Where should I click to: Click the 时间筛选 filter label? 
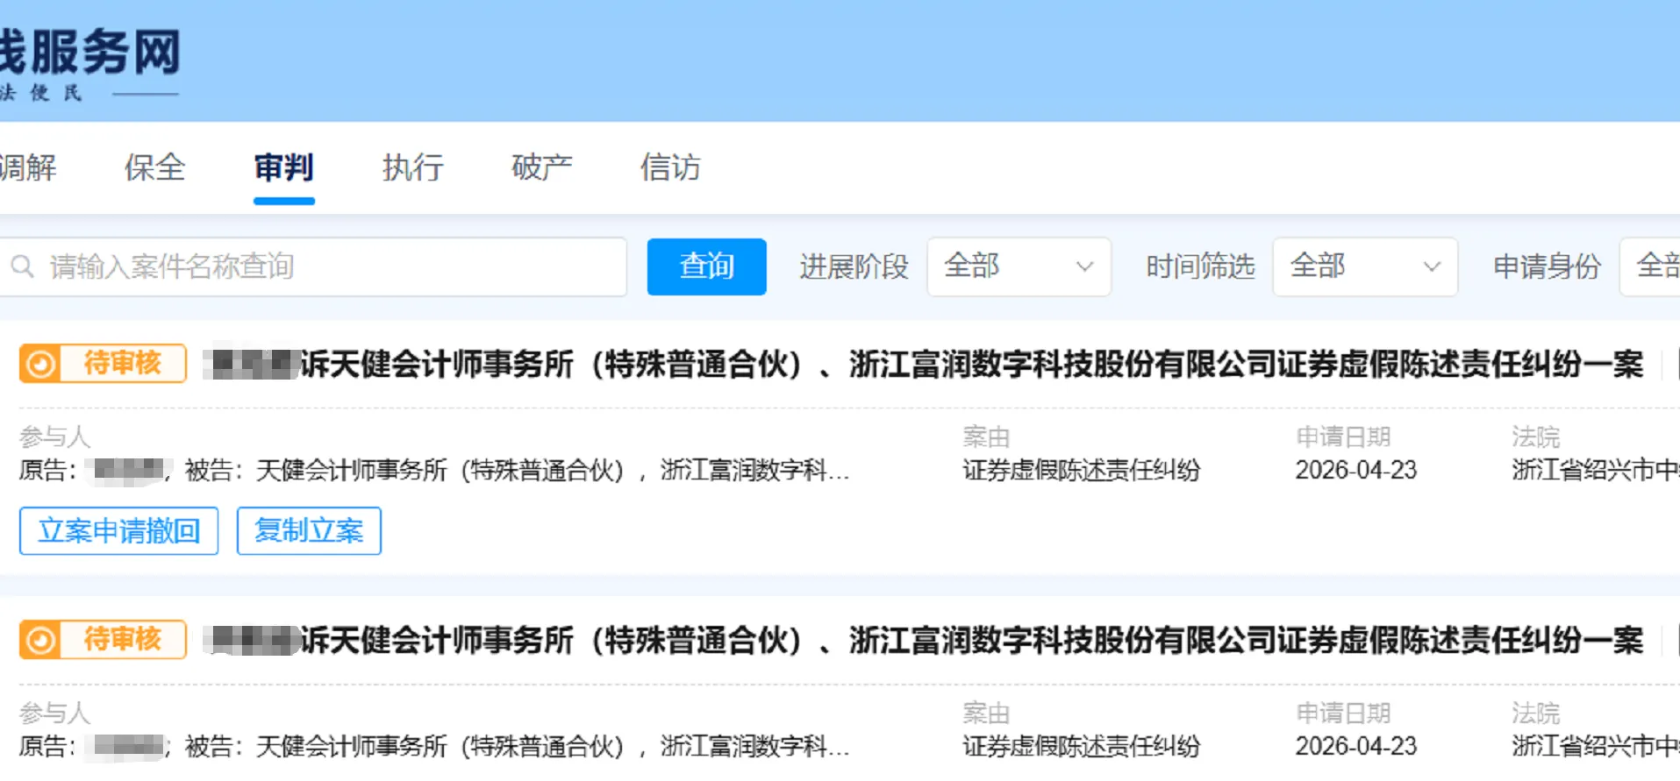pos(1200,266)
